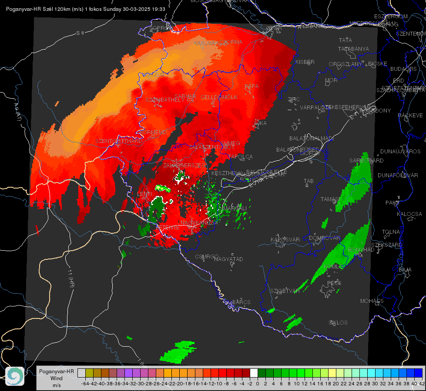426x391 pixels.
Task: Click the KISBER town label
Action: click(305, 62)
